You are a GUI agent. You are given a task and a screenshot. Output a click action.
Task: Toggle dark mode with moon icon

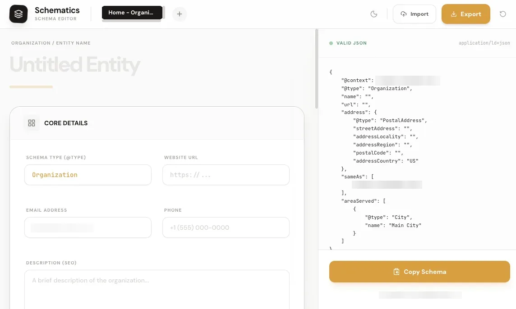click(x=374, y=14)
